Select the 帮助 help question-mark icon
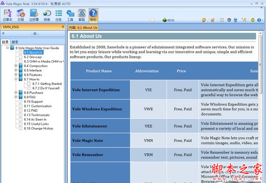266x183 pixels. (93, 15)
